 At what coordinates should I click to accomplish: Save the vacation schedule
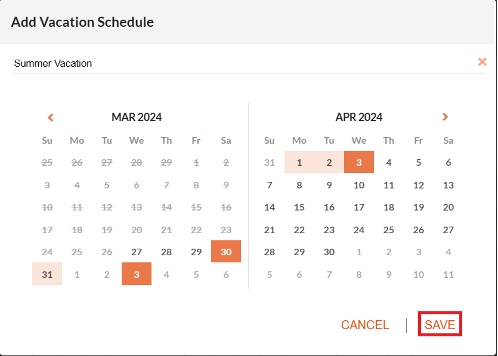(440, 324)
